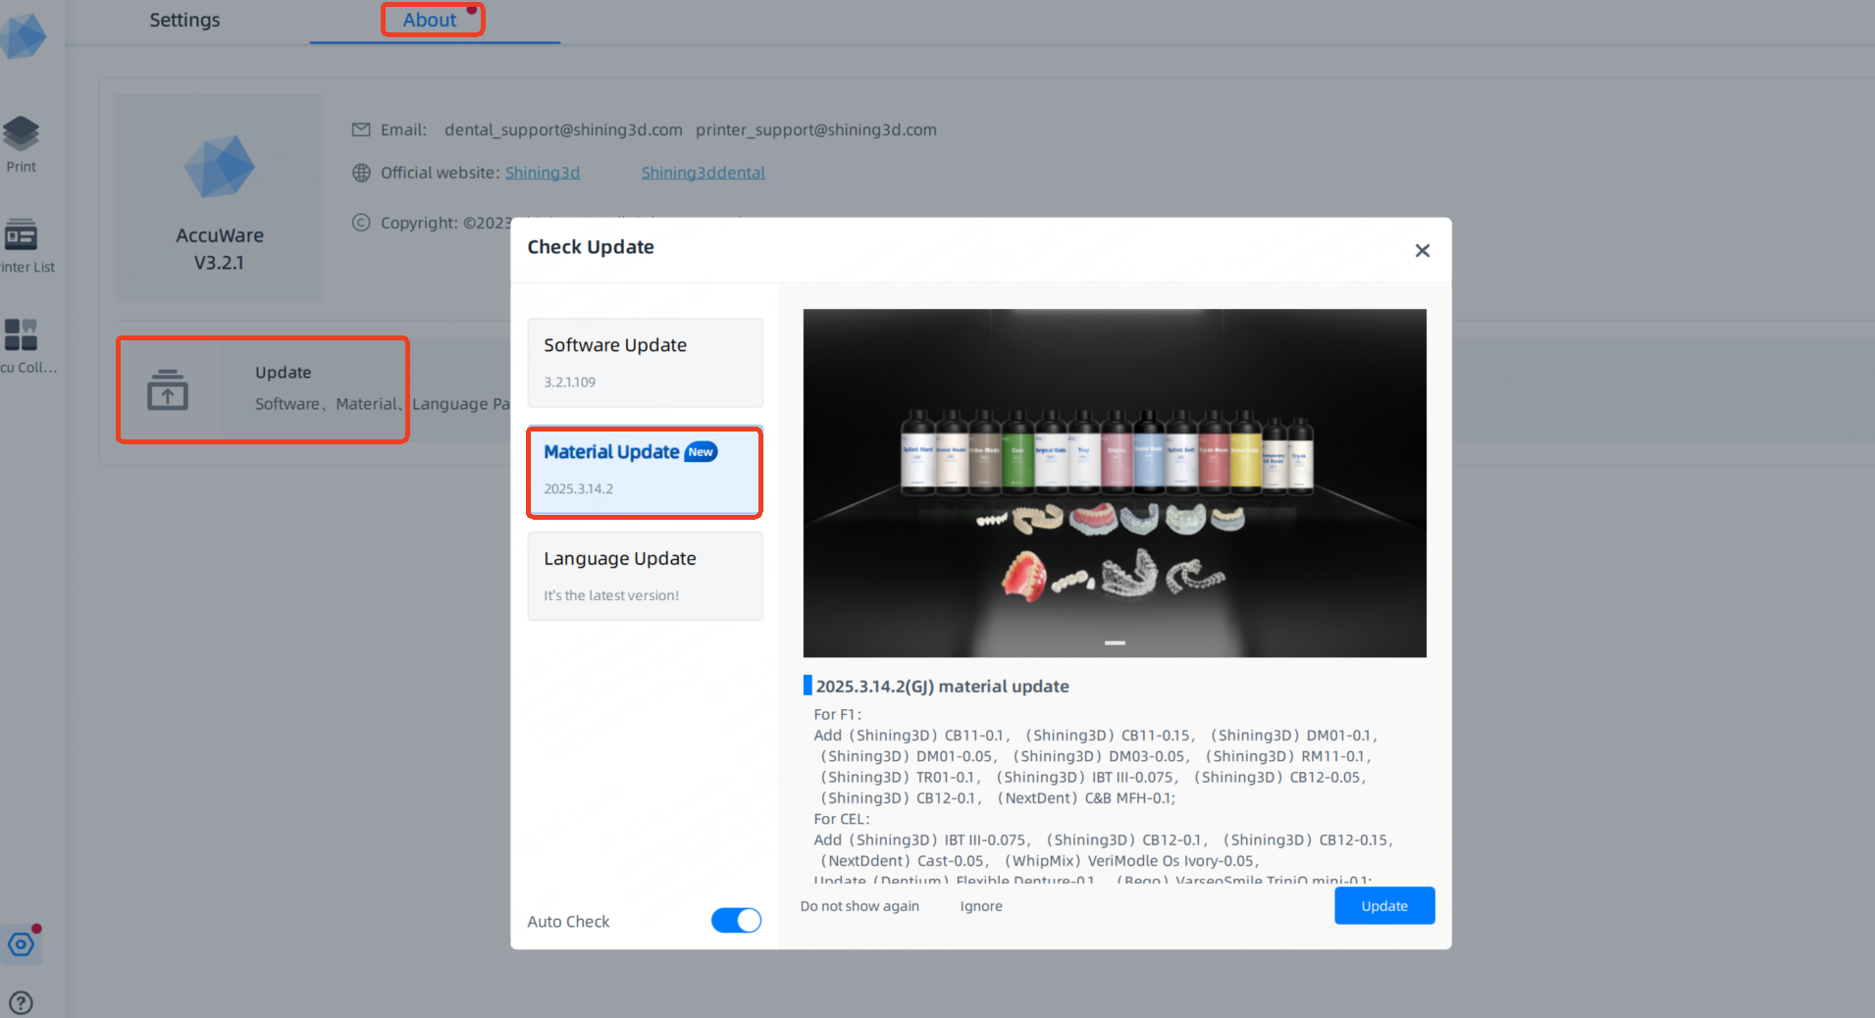
Task: Select Material Update 2025.3.14.2
Action: click(x=645, y=472)
